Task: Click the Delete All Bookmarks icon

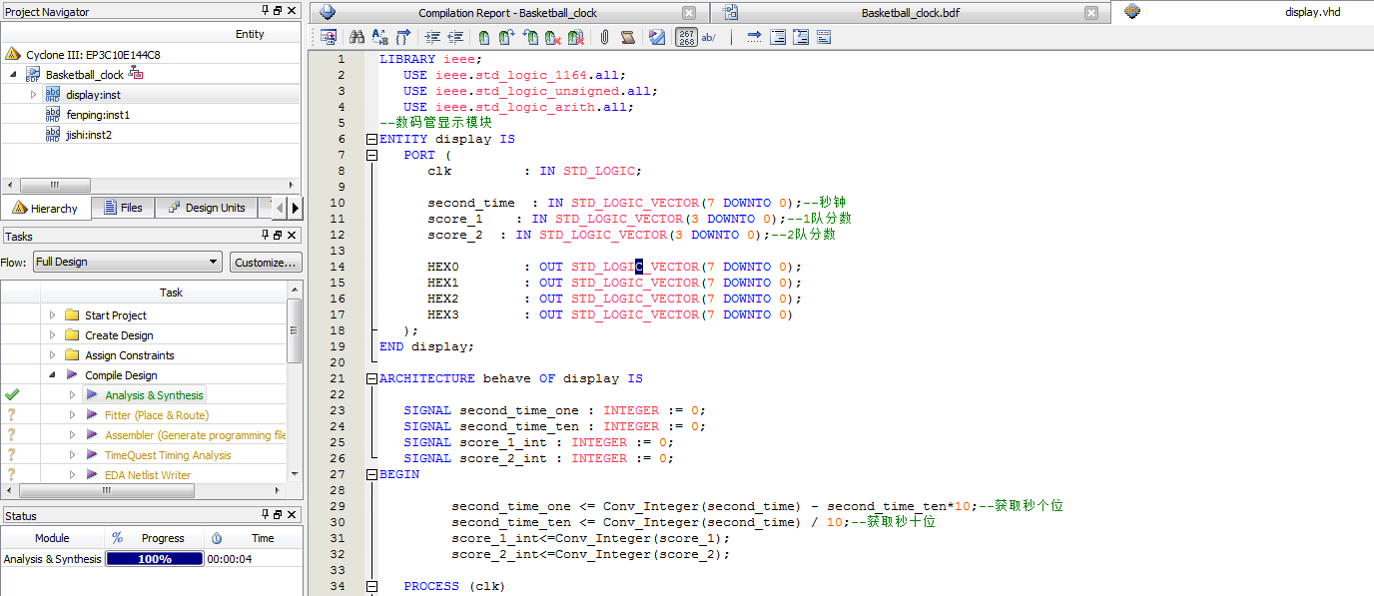Action: click(576, 37)
